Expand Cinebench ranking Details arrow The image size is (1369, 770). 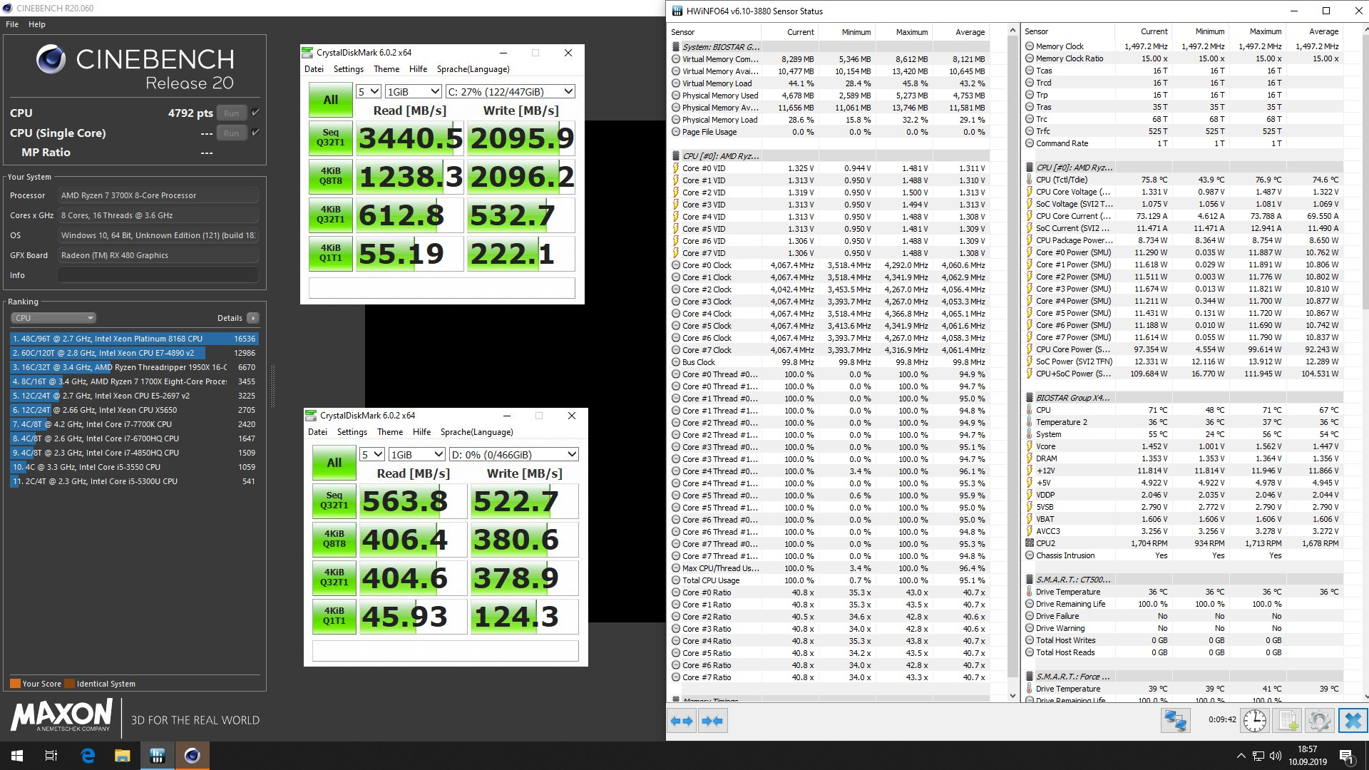(253, 318)
